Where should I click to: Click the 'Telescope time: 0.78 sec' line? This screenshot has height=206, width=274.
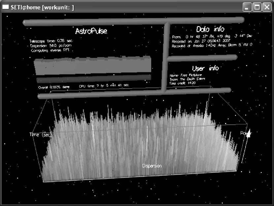pyautogui.click(x=51, y=41)
